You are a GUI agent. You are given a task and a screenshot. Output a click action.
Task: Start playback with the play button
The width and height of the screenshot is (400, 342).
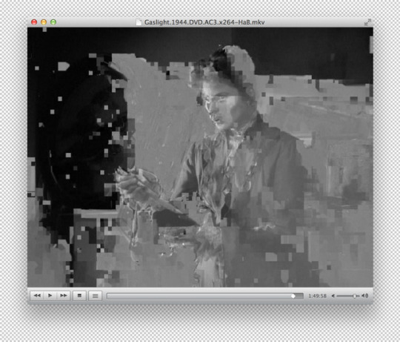50,295
